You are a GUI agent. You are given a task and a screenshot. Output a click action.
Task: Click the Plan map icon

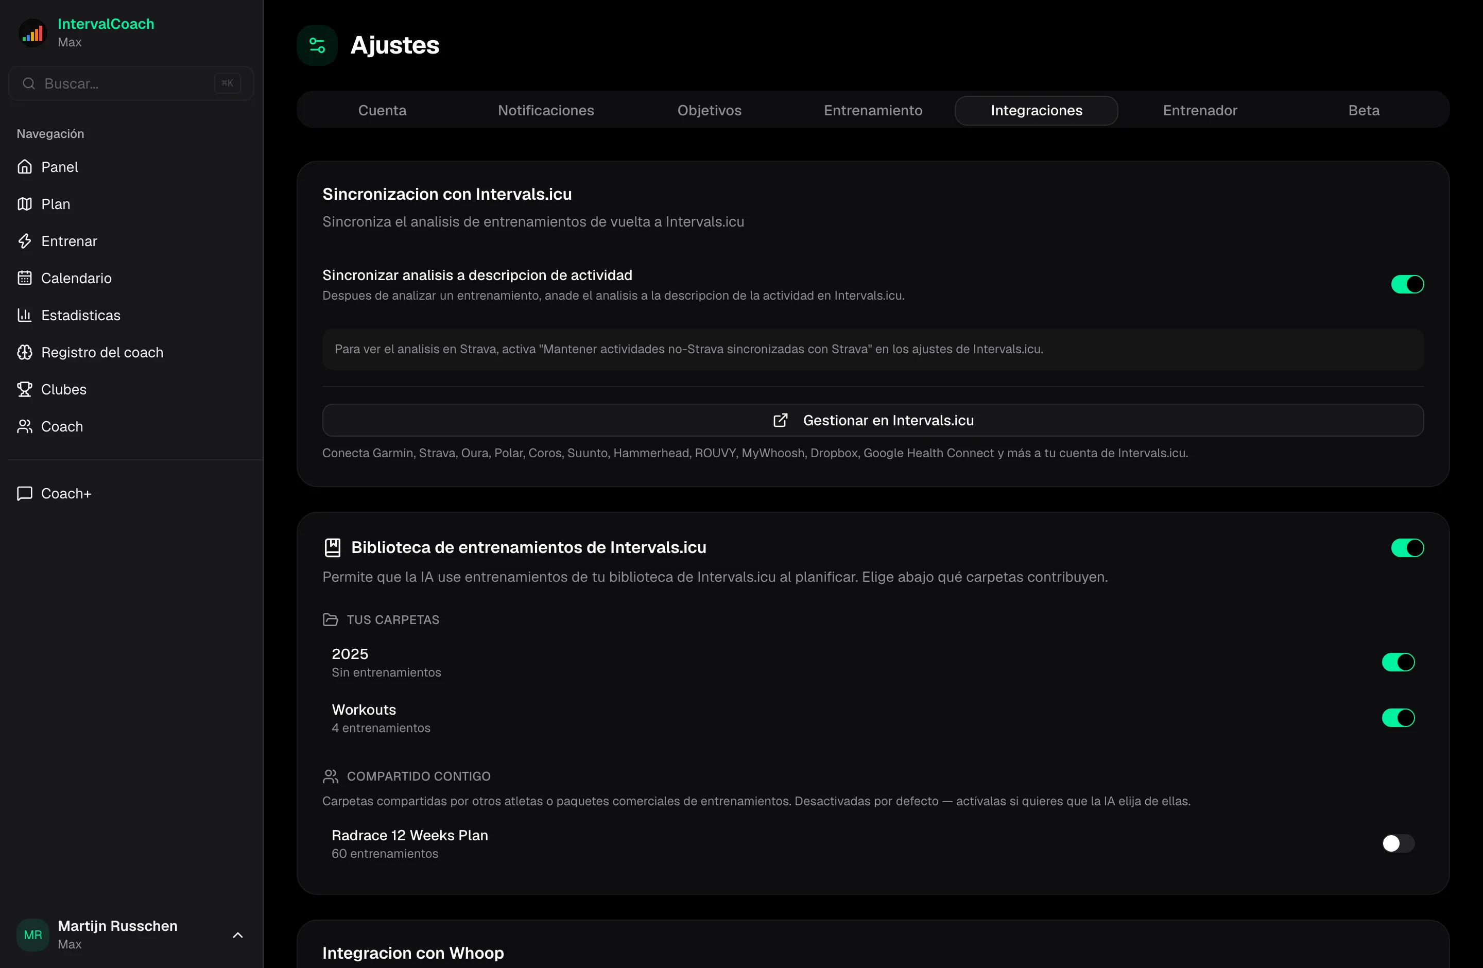tap(24, 204)
